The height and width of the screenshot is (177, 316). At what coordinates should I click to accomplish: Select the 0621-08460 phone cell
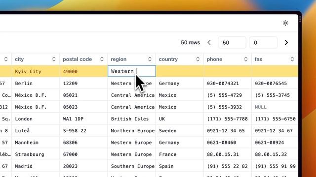tap(228, 143)
